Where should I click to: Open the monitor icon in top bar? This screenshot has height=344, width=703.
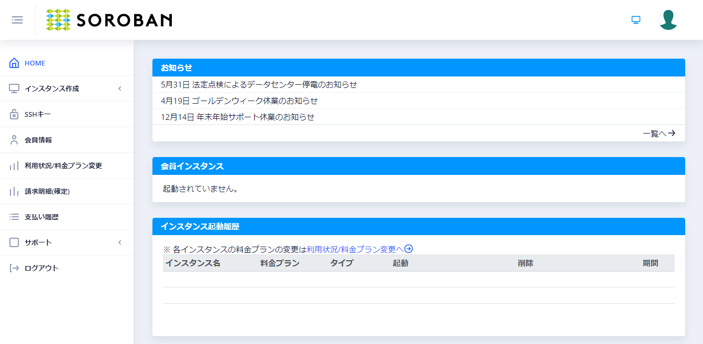point(636,20)
